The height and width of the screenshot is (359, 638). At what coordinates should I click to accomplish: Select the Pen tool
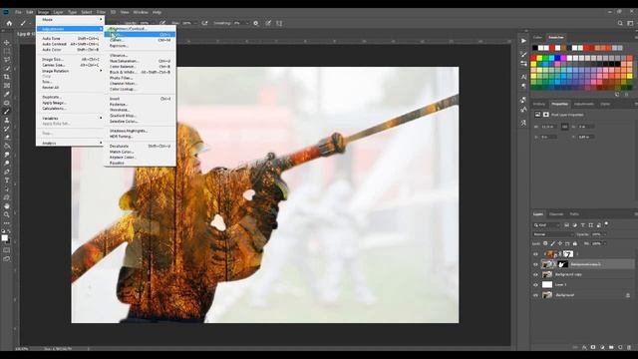click(x=7, y=172)
